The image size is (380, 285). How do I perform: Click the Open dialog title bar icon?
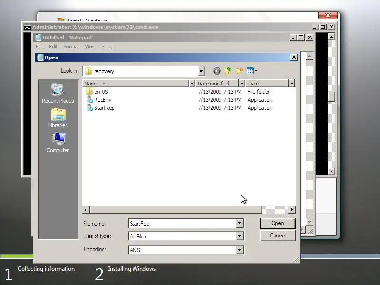click(x=40, y=57)
